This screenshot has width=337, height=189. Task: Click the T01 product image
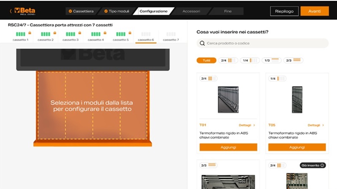(x=228, y=100)
